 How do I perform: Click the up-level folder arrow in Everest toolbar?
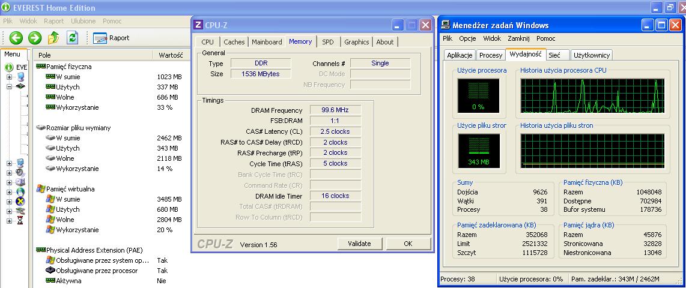point(53,38)
